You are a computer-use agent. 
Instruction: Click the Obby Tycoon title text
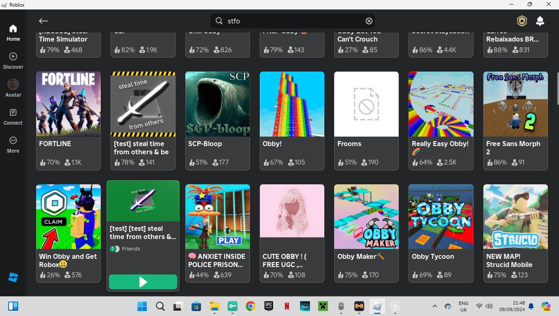click(x=433, y=256)
